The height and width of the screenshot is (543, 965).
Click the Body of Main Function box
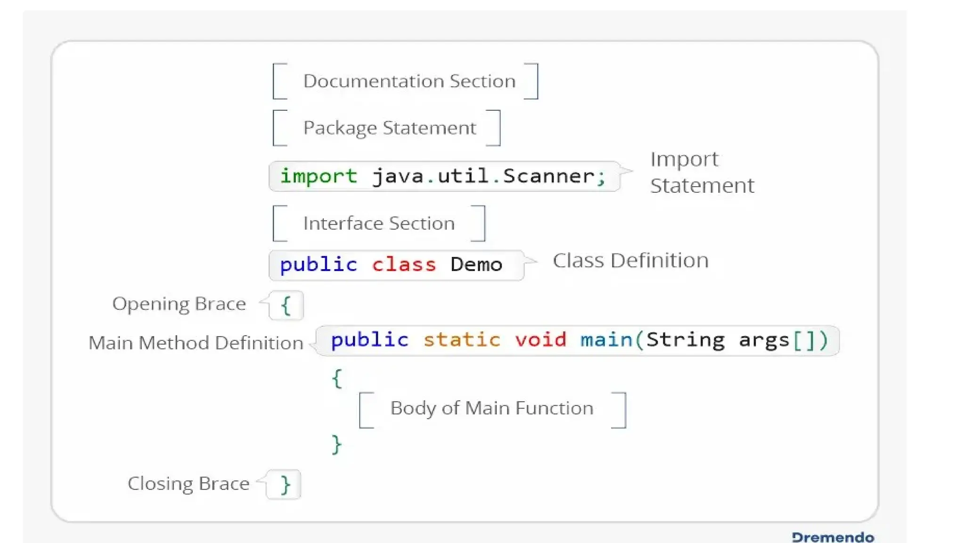click(x=491, y=409)
